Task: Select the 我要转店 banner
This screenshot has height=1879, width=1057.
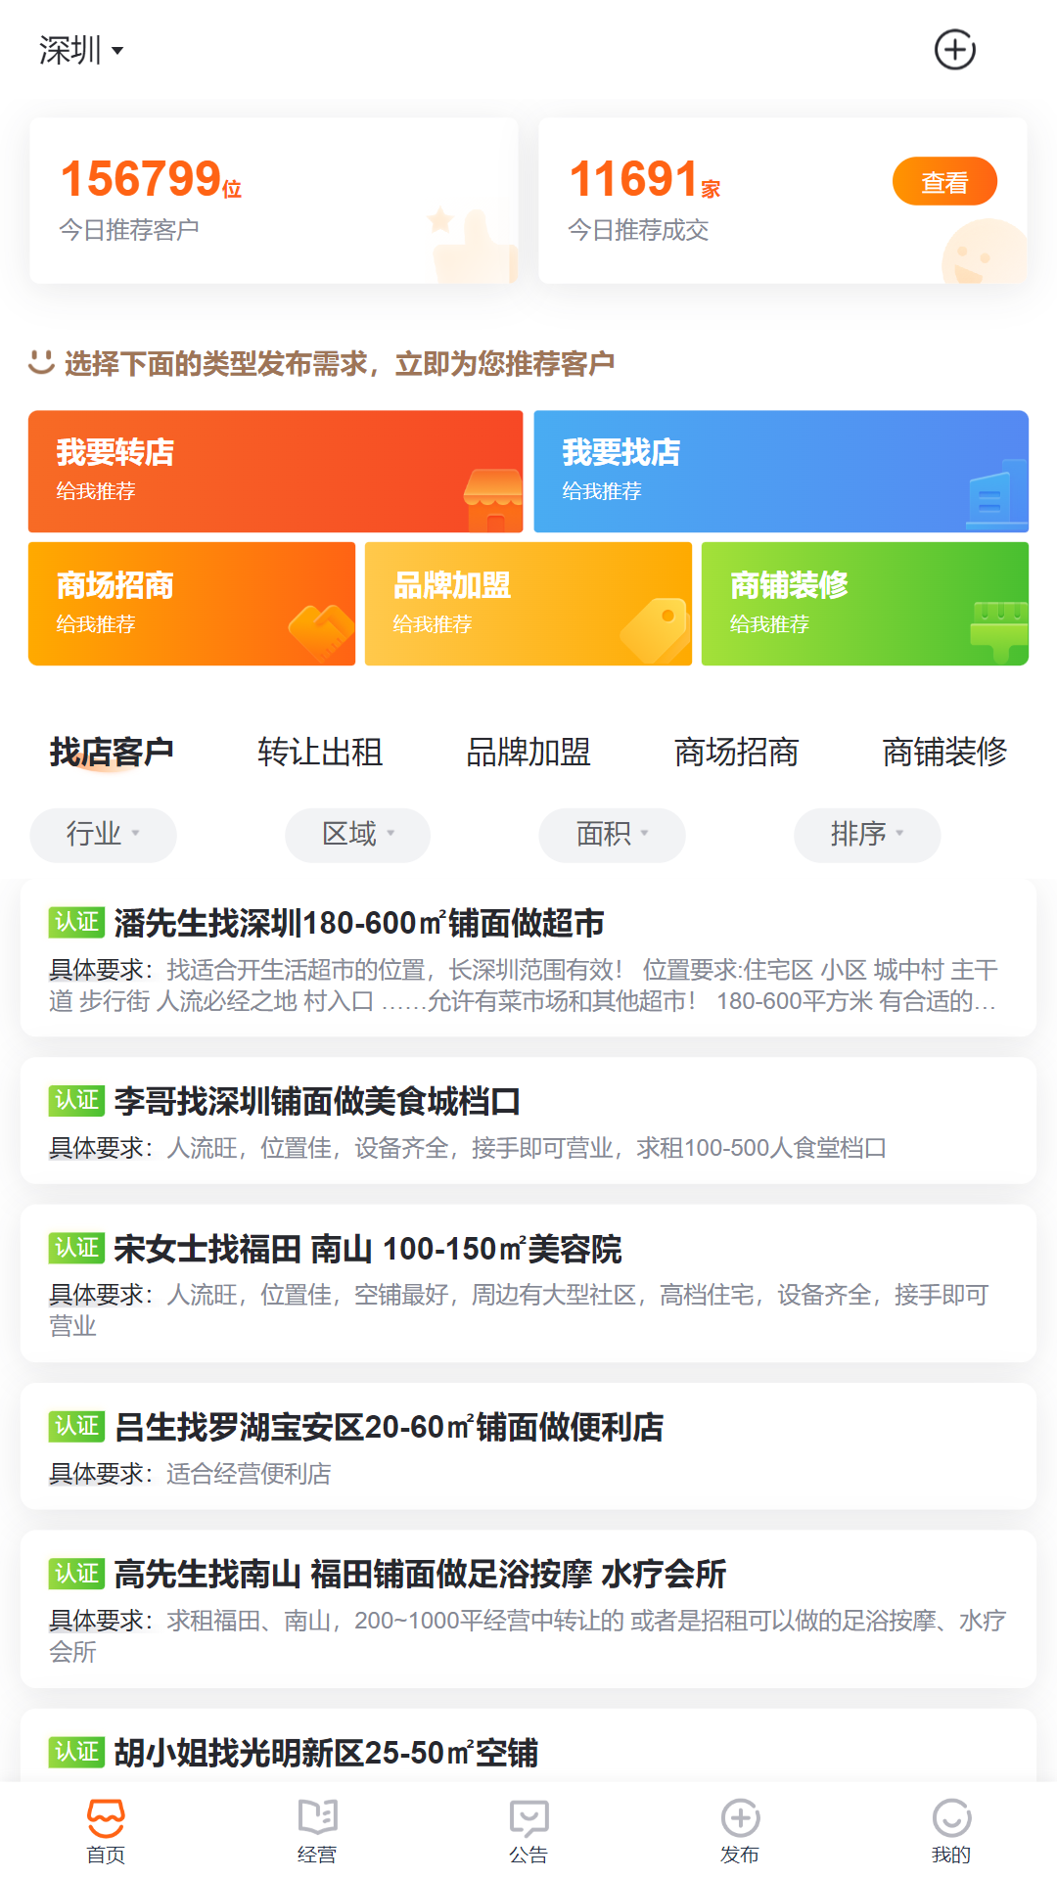Action: pyautogui.click(x=275, y=472)
